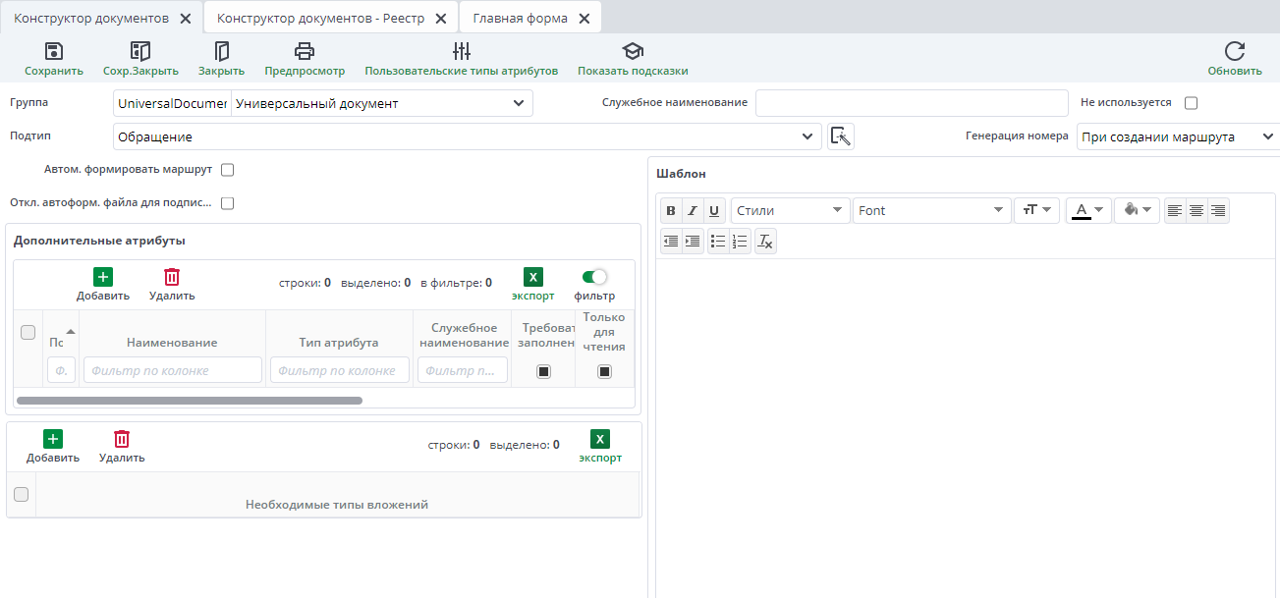Click the Сохранить save icon
1280x598 pixels.
(54, 52)
